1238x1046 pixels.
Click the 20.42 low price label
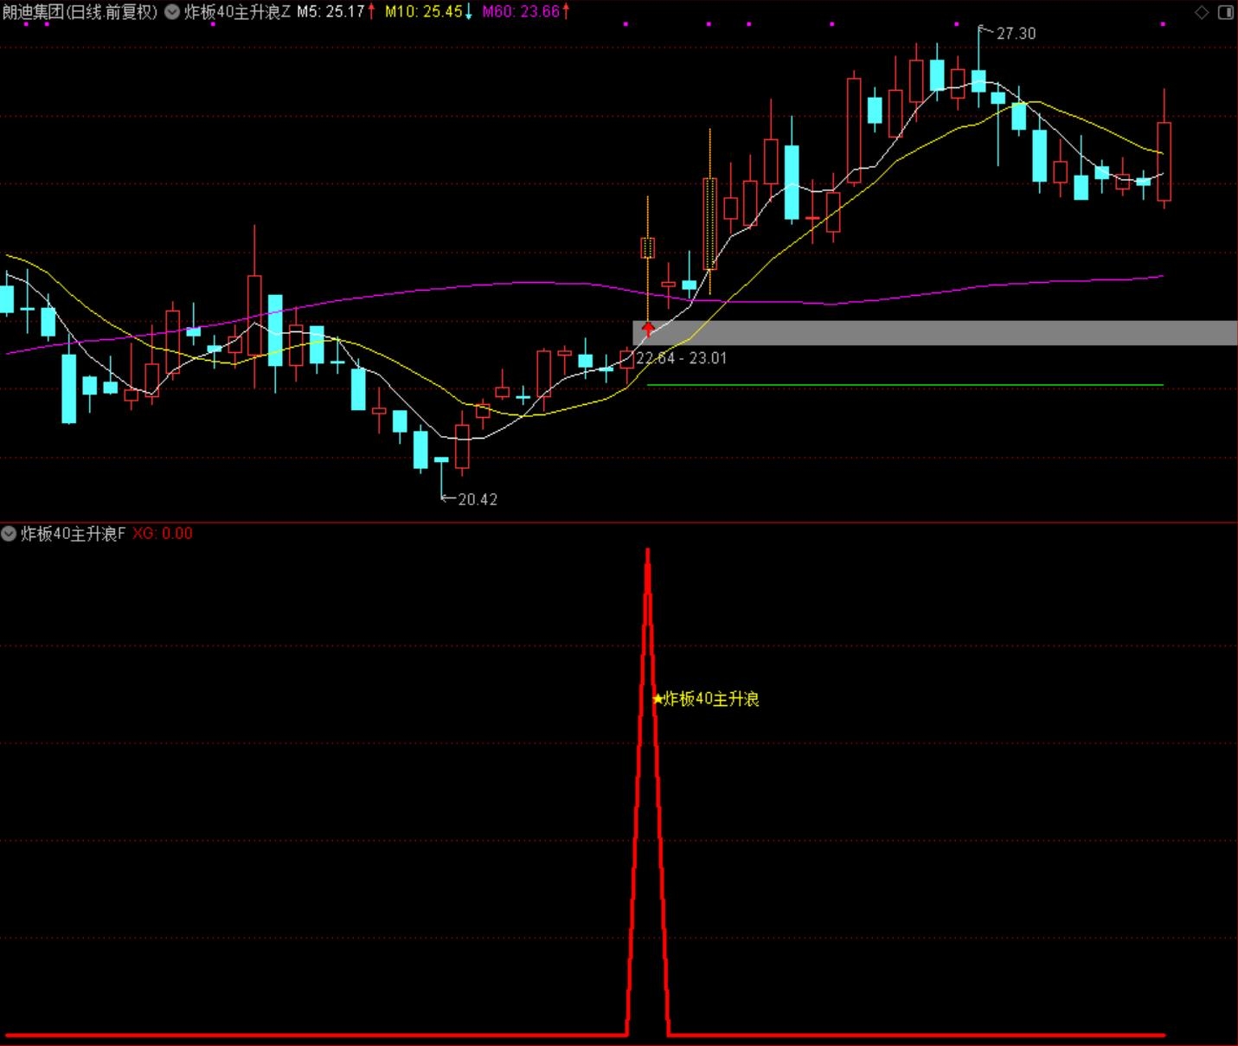[x=478, y=499]
